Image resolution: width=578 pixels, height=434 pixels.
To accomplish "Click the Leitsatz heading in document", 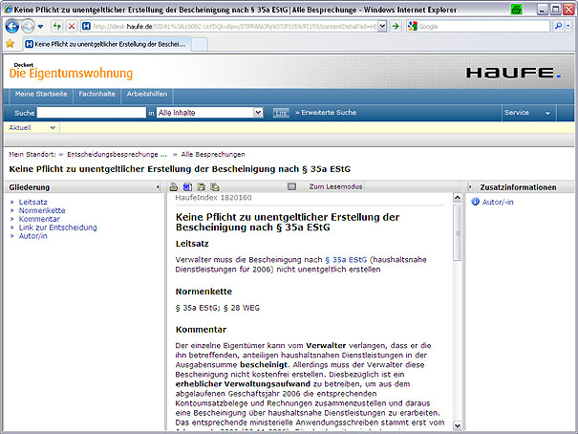I will 192,244.
